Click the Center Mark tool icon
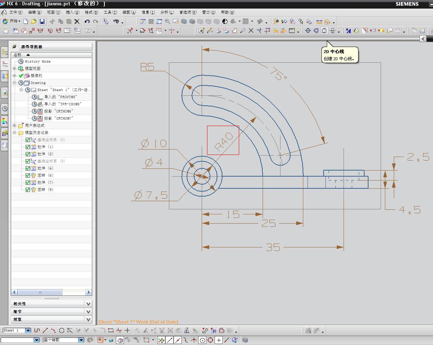Viewport: 433px width, 345px height. click(x=308, y=31)
